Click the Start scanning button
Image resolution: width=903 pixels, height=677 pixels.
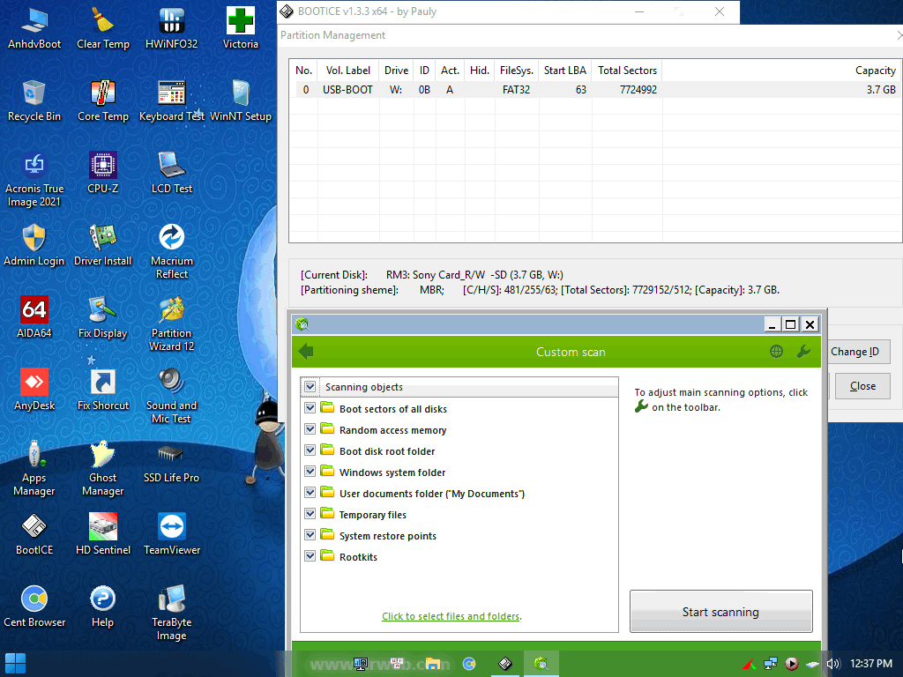pos(721,612)
